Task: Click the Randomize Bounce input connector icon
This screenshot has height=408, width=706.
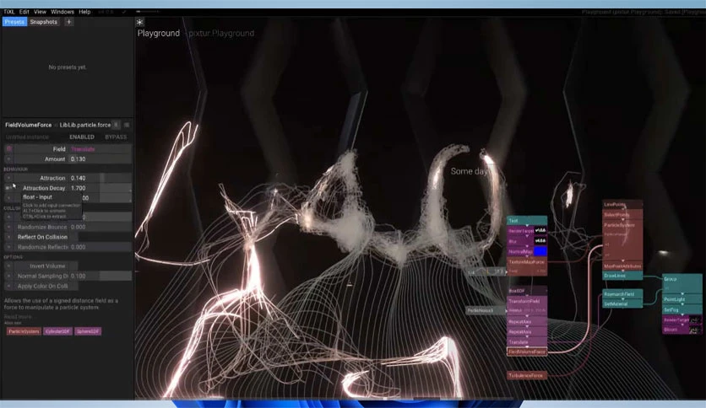Action: pyautogui.click(x=8, y=227)
